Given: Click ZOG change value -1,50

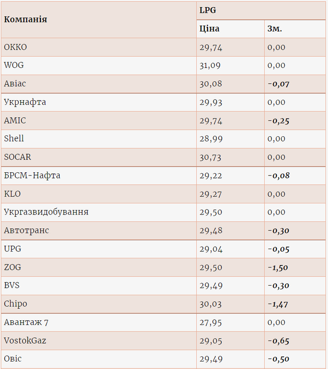Looking at the screenshot, I should [278, 267].
